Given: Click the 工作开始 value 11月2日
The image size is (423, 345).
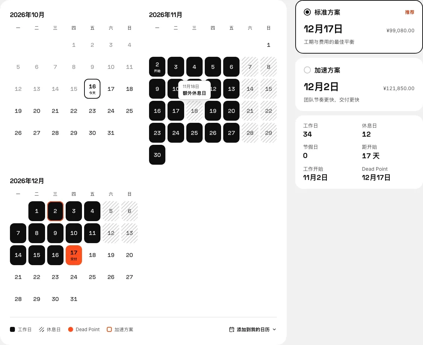Looking at the screenshot, I should click(x=315, y=177).
